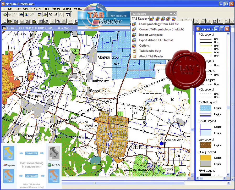Click the New Table blank page icon

[5, 21]
